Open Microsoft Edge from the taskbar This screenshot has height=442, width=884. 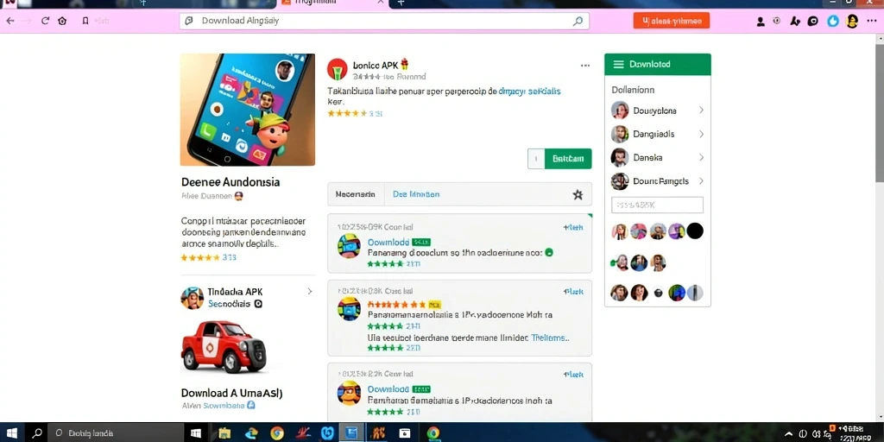pyautogui.click(x=251, y=433)
